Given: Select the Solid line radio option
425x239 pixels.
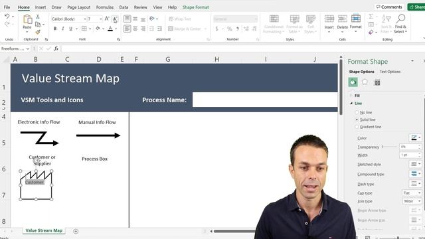Looking at the screenshot, I should [x=357, y=119].
